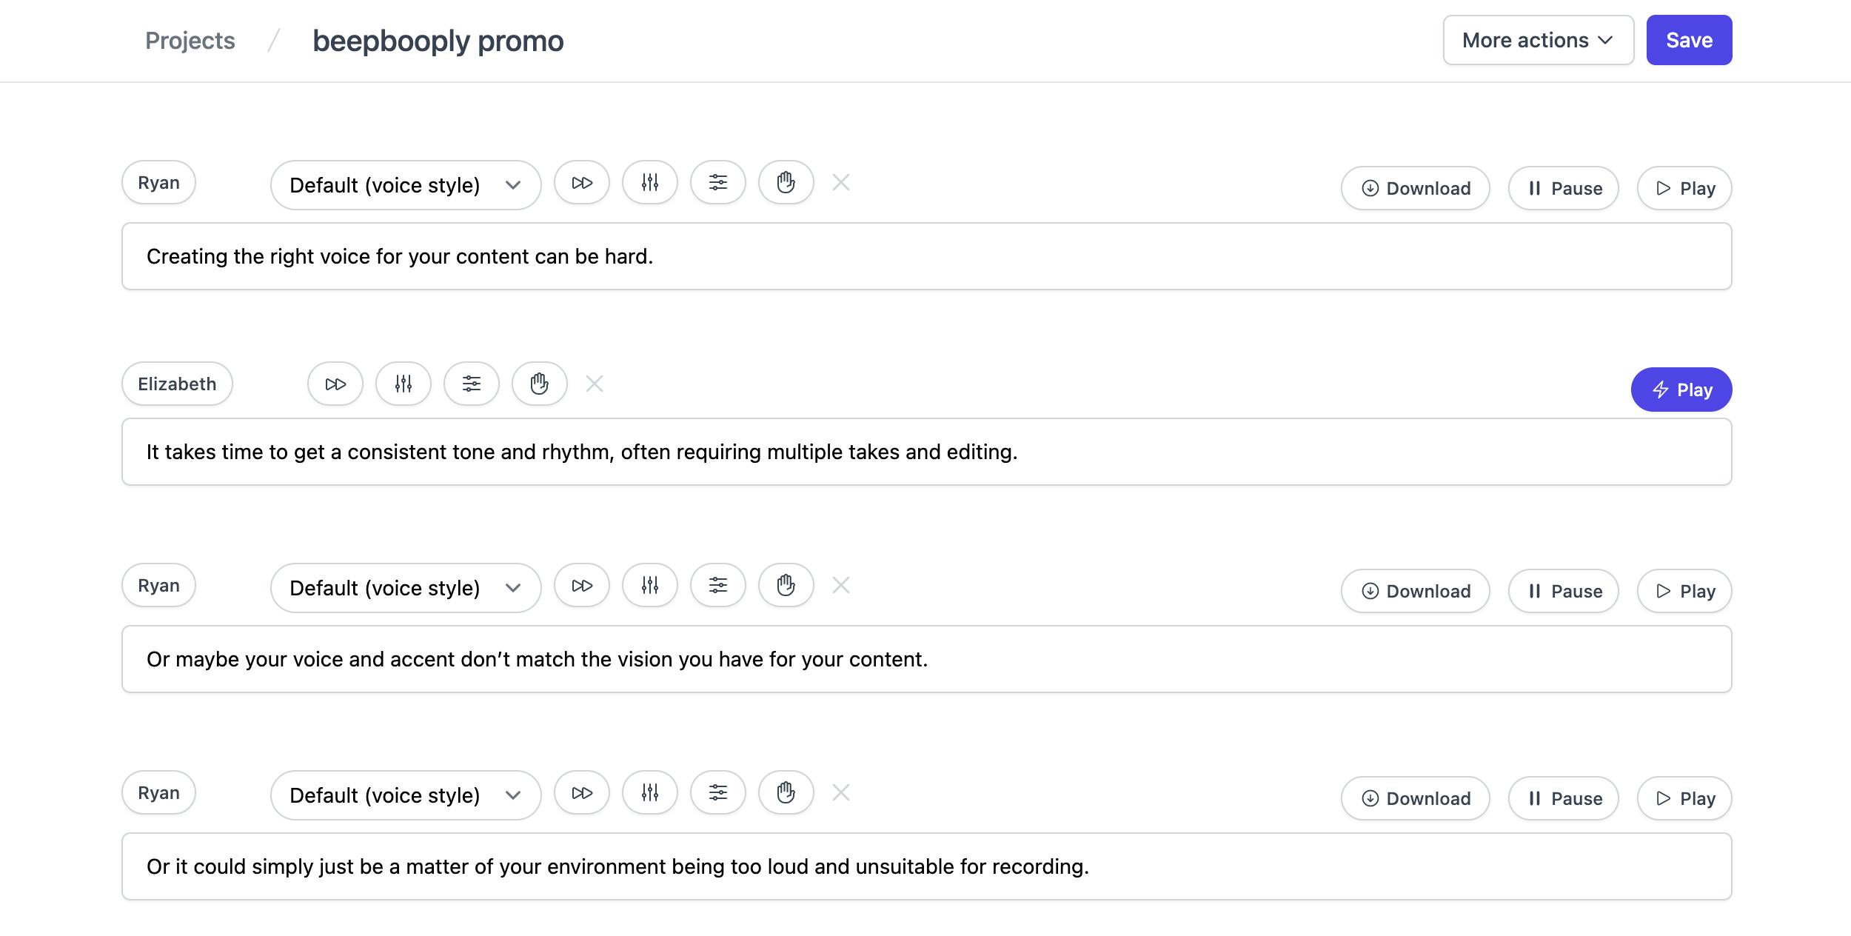
Task: Open the More actions menu
Action: [1539, 40]
